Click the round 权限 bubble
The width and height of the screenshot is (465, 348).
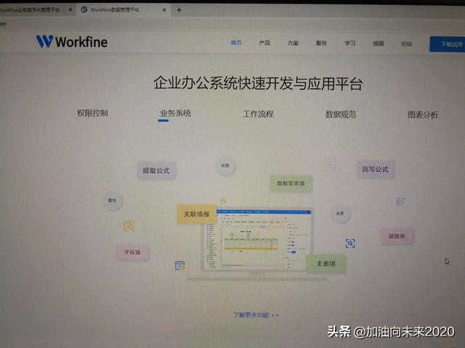pos(225,166)
